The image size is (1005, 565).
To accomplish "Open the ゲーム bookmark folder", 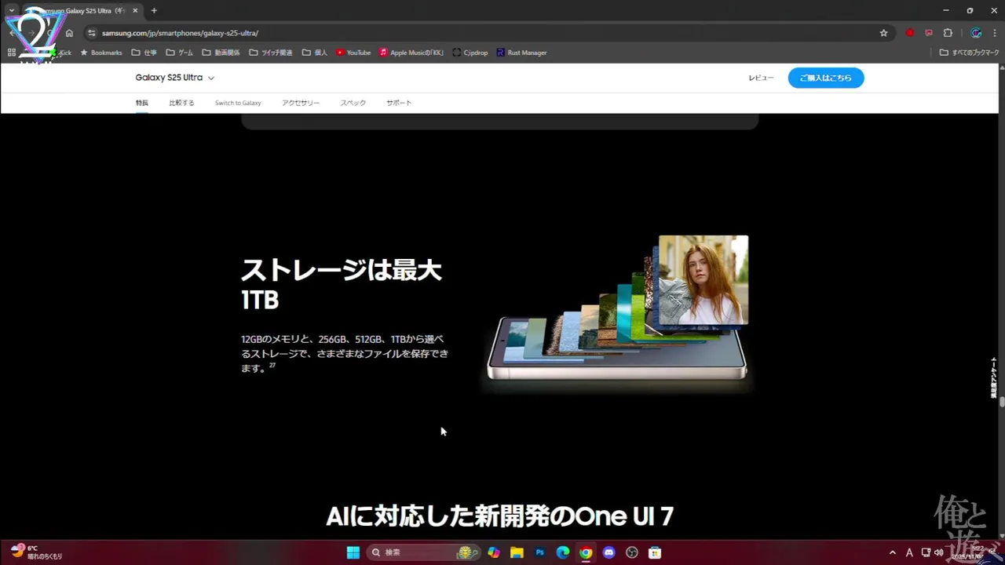I will (x=179, y=53).
